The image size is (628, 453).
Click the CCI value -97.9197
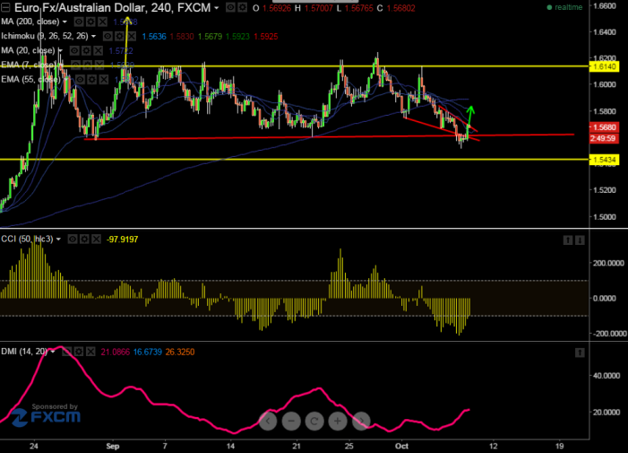122,240
